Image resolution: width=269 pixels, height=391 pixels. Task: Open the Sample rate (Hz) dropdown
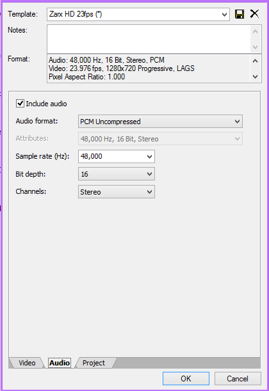[x=149, y=157]
